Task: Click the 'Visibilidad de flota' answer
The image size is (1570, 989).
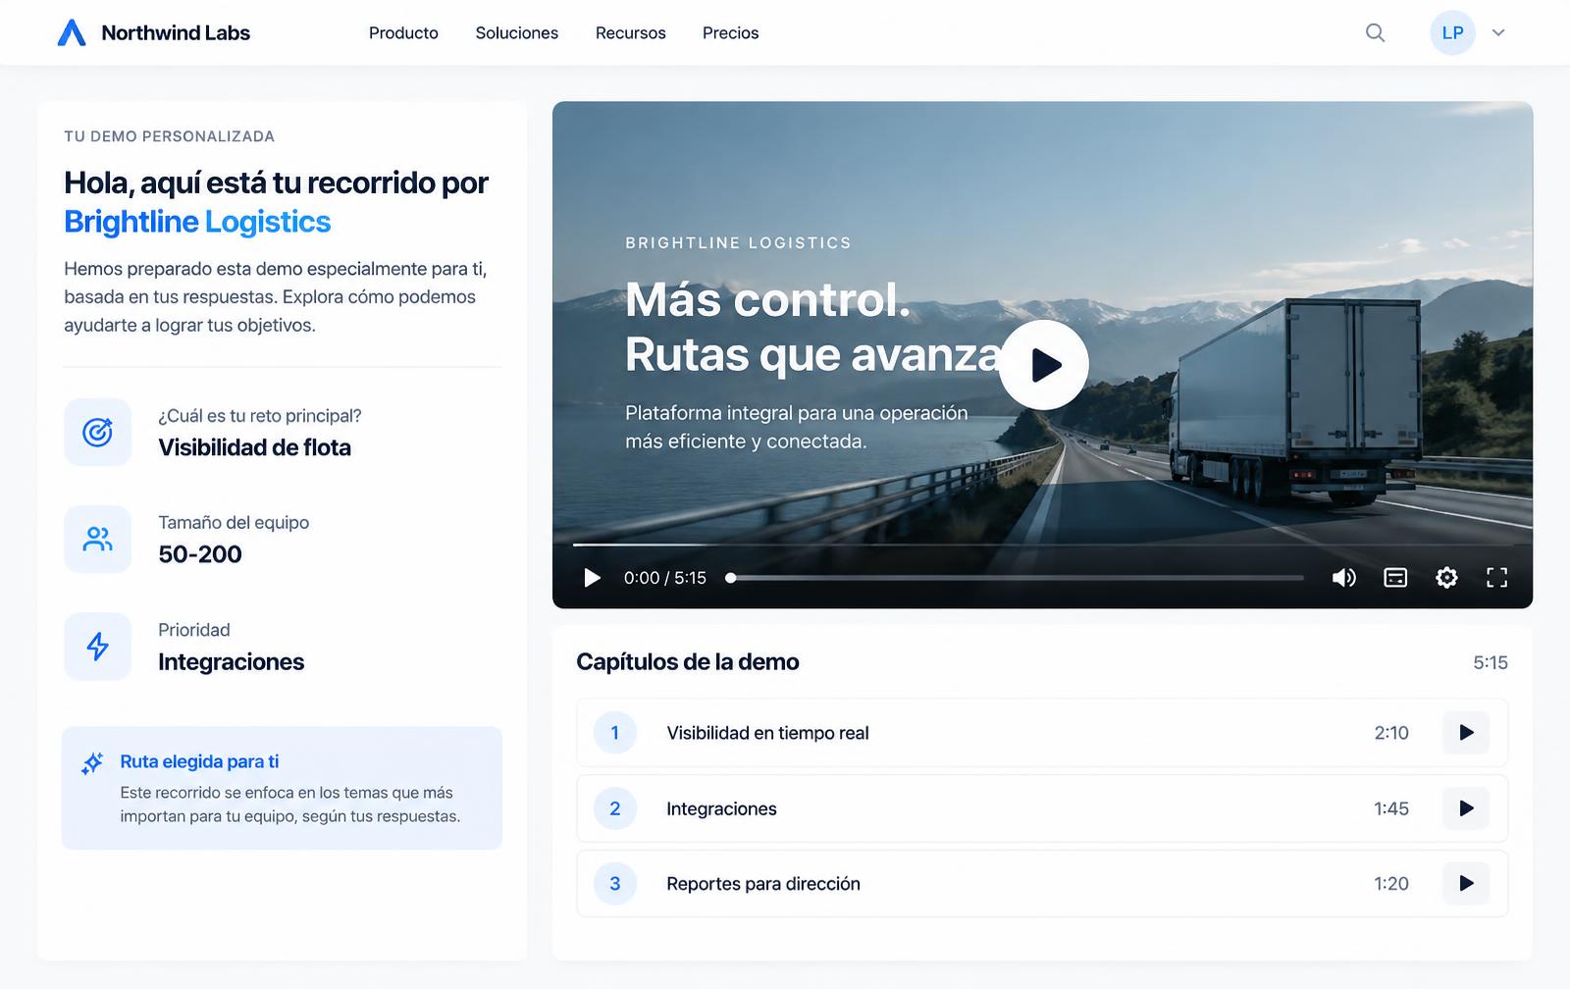Action: click(x=254, y=447)
